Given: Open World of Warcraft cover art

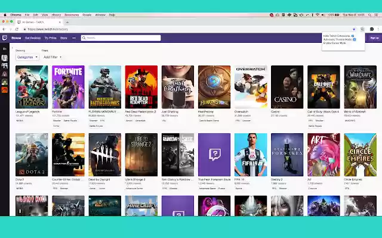Looking at the screenshot, I should (361, 87).
